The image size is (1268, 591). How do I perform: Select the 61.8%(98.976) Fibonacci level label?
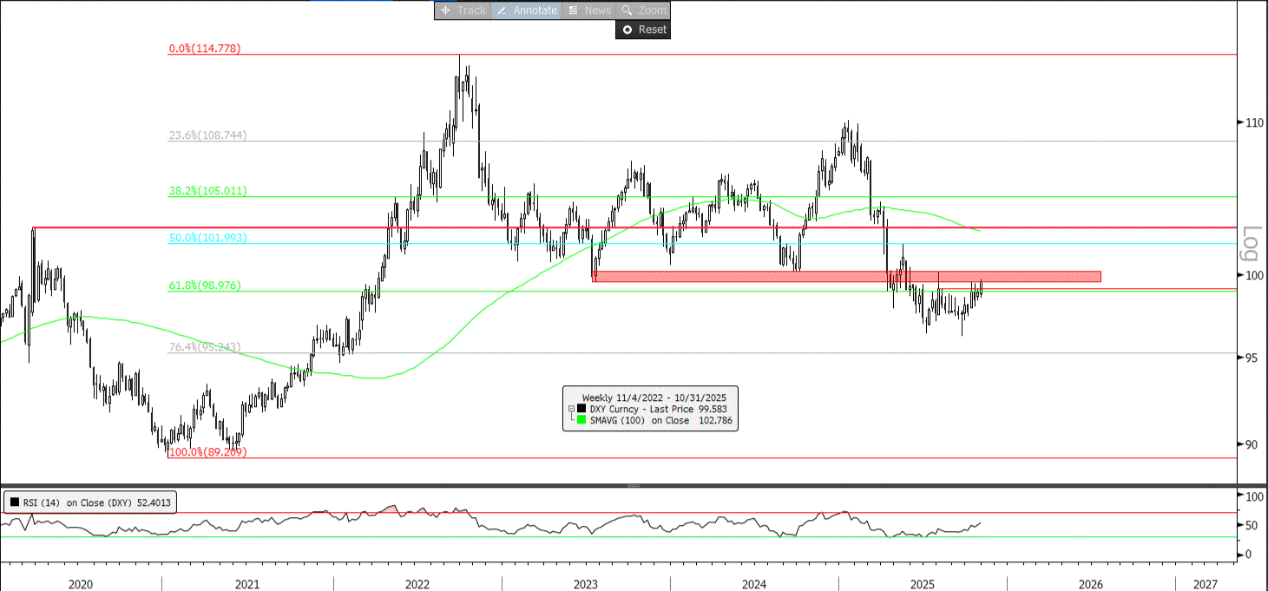205,286
